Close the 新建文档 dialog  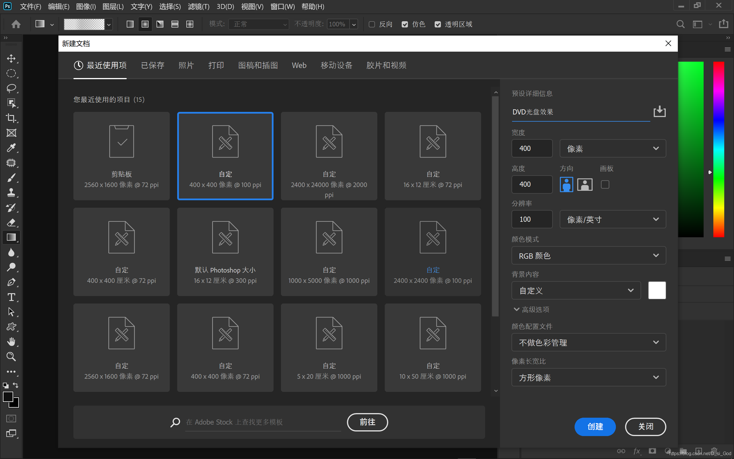pyautogui.click(x=668, y=43)
